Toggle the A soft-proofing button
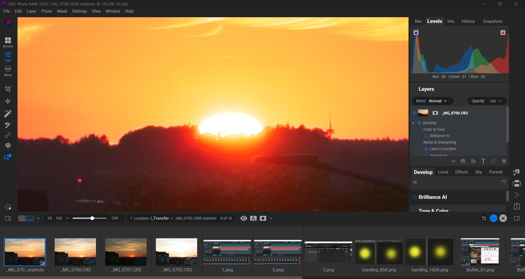This screenshot has width=525, height=279. 253,218
